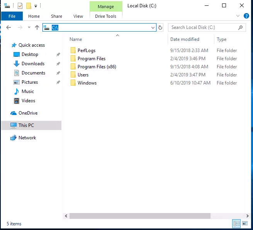Go back with the back arrow
This screenshot has height=230, width=253.
point(8,27)
